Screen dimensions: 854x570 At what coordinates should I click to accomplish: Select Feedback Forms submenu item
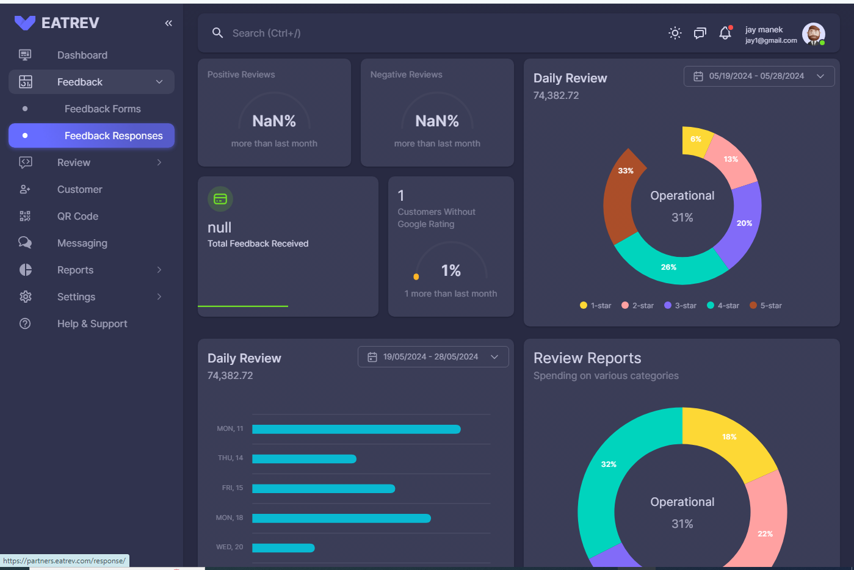pyautogui.click(x=92, y=109)
